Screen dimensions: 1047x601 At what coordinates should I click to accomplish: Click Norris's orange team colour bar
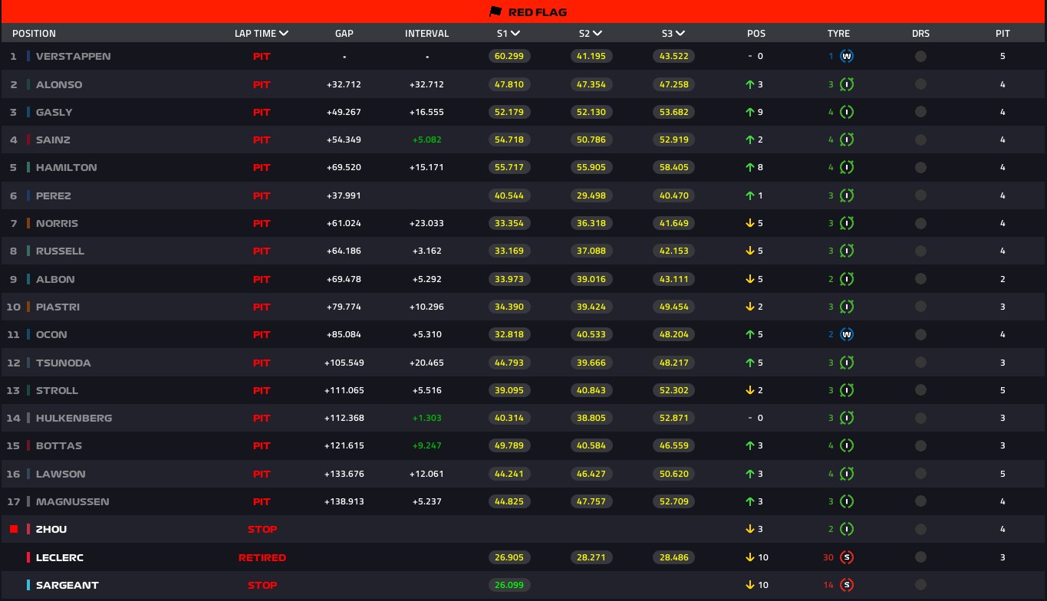[28, 223]
